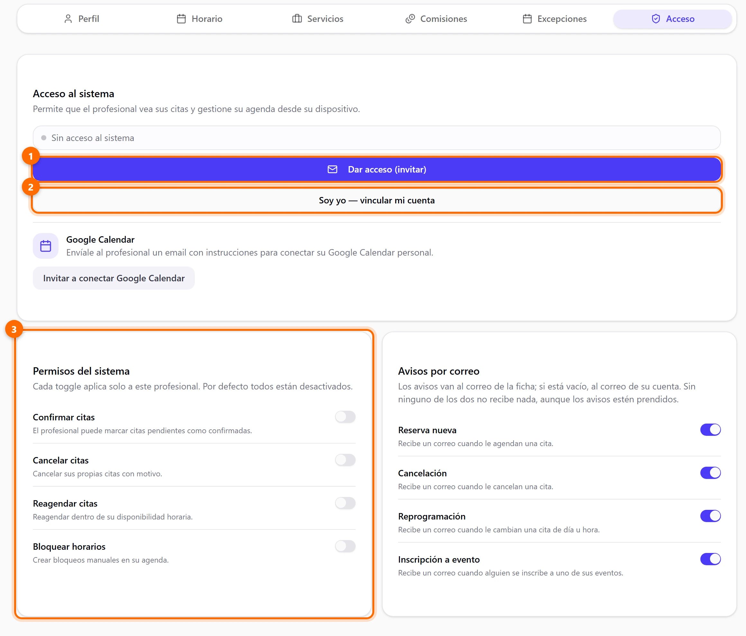
Task: Click the calendar icon beside Horario
Action: 181,19
